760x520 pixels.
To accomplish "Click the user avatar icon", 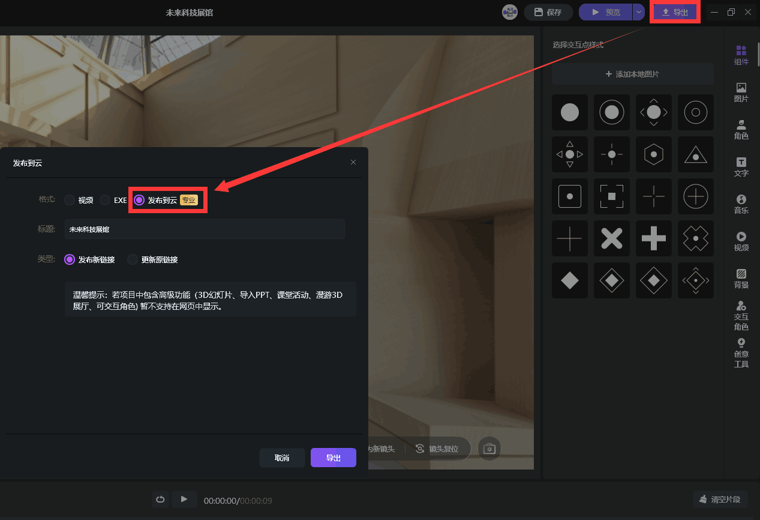I will tap(510, 12).
